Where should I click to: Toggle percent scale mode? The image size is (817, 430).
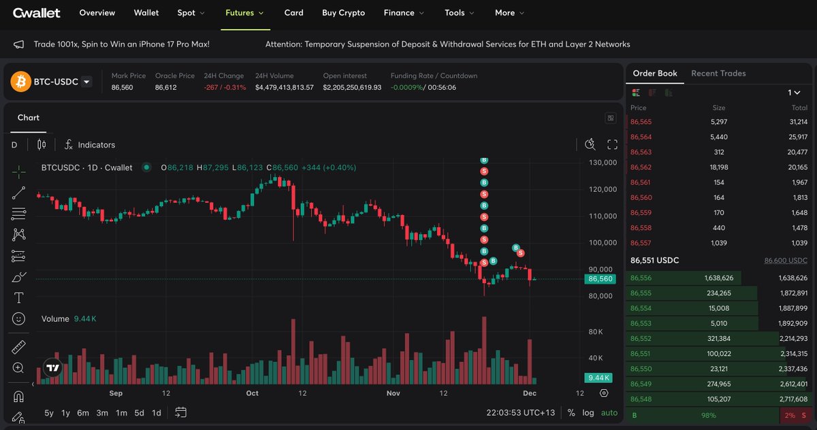[571, 412]
